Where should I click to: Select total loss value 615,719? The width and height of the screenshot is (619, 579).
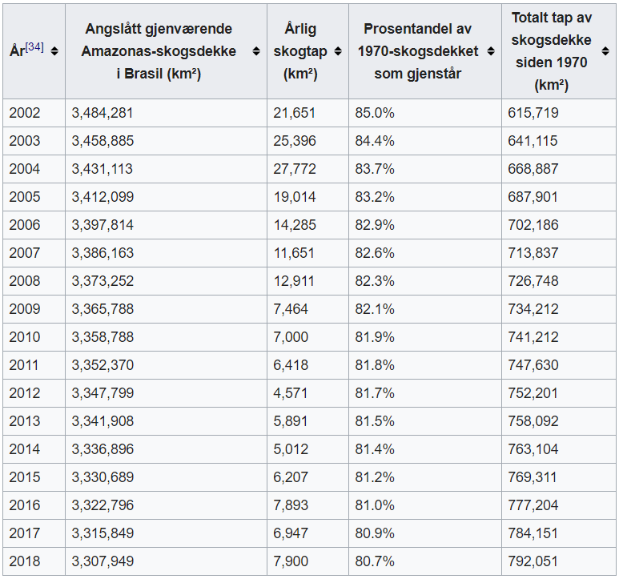(x=533, y=113)
